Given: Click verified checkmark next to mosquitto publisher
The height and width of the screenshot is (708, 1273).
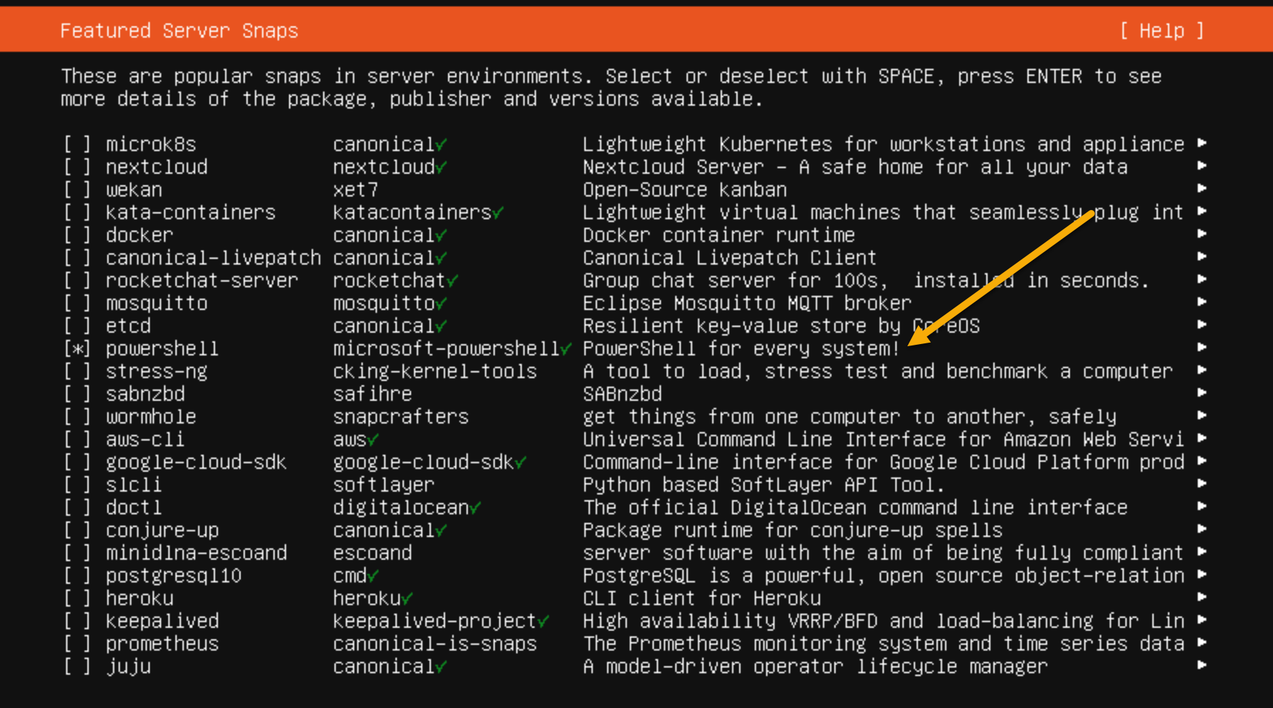Looking at the screenshot, I should tap(441, 304).
